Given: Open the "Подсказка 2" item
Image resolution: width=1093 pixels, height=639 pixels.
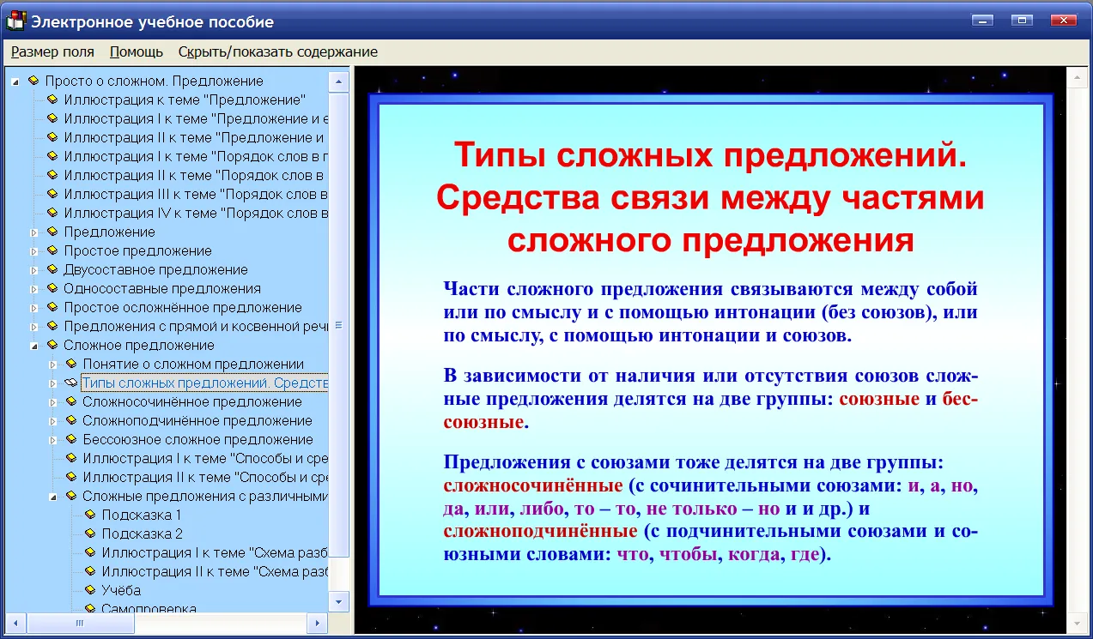Looking at the screenshot, I should (142, 534).
